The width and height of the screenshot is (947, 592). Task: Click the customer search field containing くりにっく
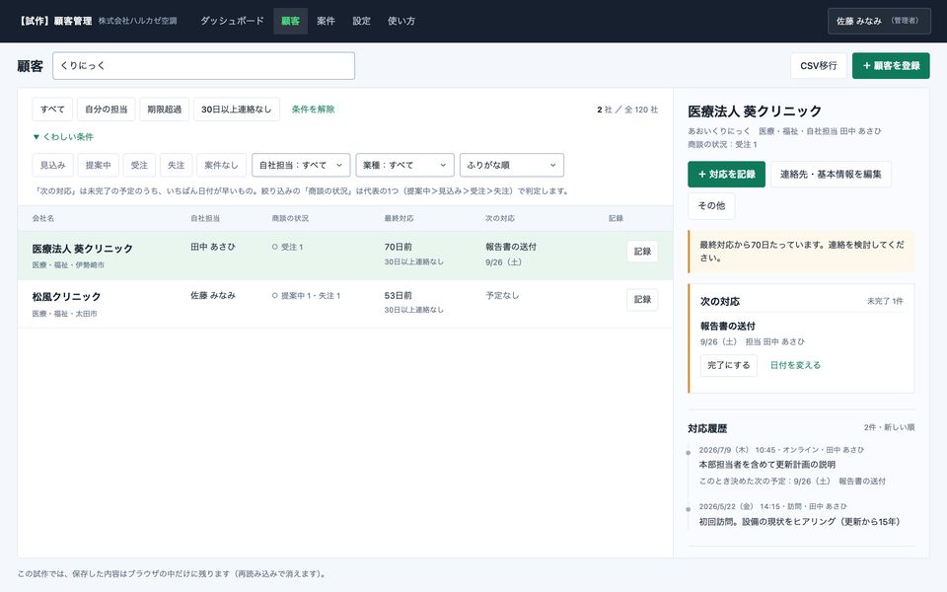click(x=203, y=66)
